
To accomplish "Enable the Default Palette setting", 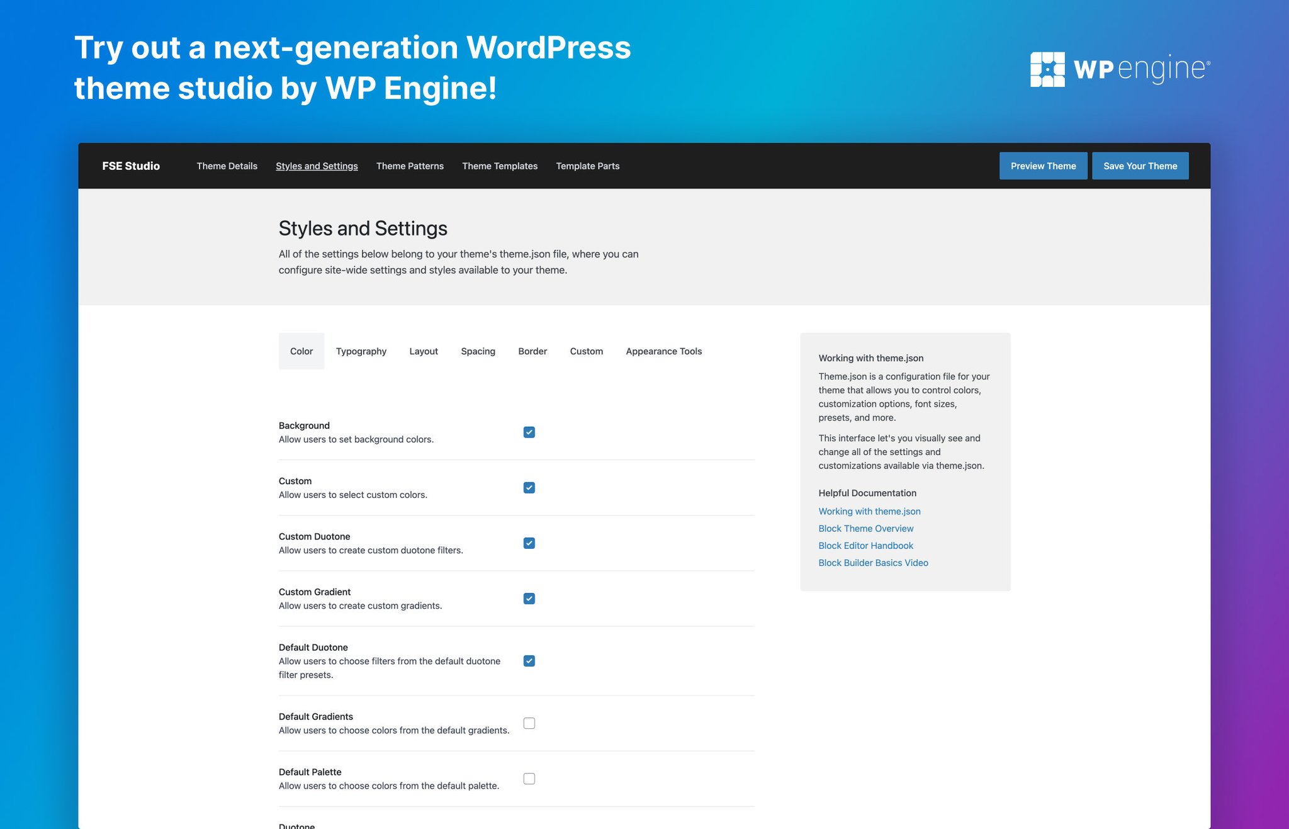I will pyautogui.click(x=529, y=778).
